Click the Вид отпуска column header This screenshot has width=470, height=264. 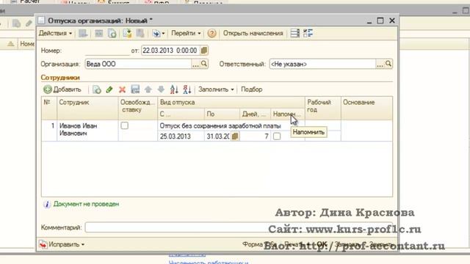231,103
